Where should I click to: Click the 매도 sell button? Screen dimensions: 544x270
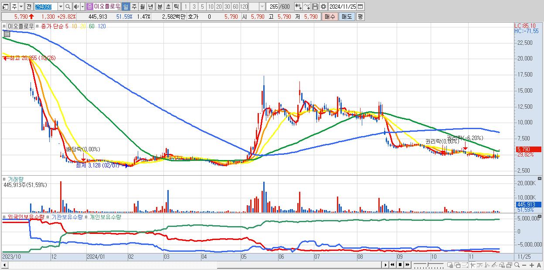tap(347, 17)
